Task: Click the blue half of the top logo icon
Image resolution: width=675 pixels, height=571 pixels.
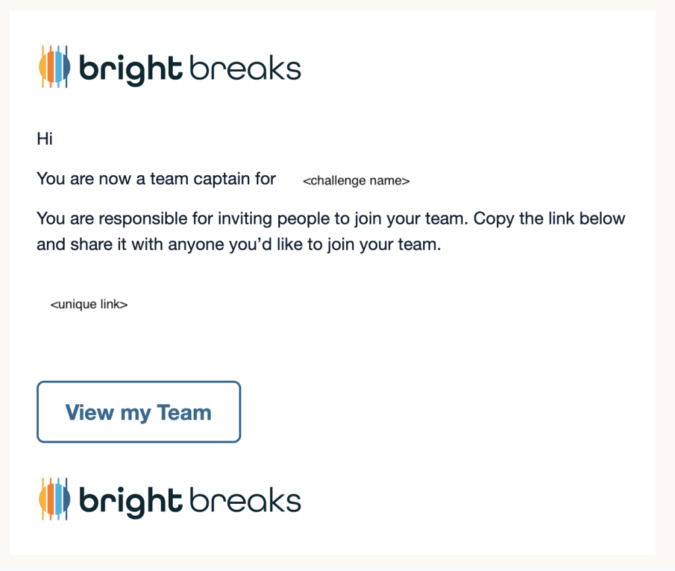Action: click(x=63, y=67)
